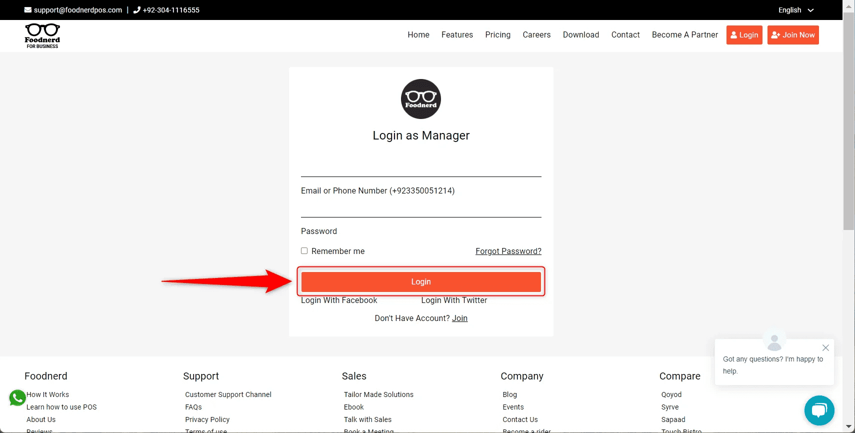Click the scrollbar down arrow
Screen dimensions: 855x433
pos(848,427)
